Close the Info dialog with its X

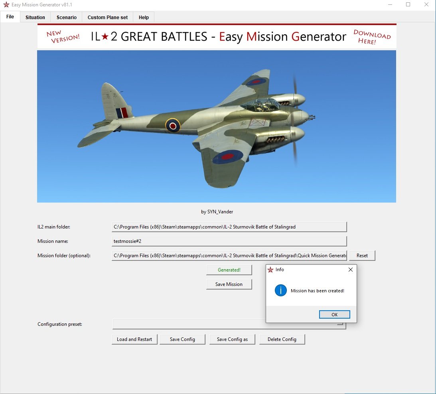[350, 270]
